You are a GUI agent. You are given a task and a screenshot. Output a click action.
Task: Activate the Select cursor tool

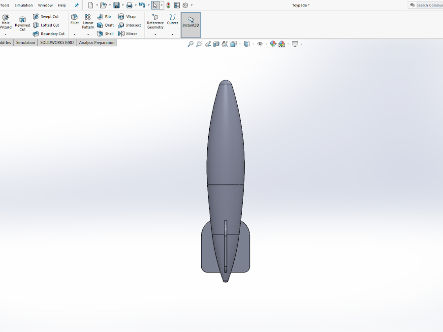point(155,5)
